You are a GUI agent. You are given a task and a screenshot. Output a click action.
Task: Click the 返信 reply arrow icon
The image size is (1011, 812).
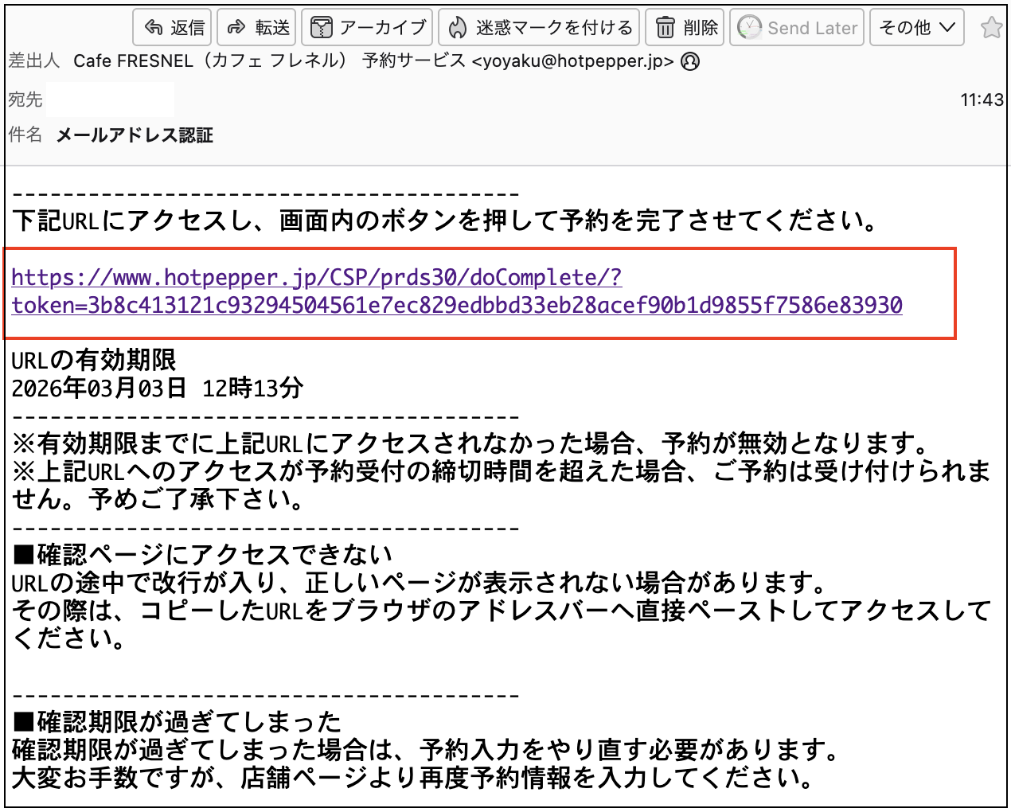tap(154, 28)
